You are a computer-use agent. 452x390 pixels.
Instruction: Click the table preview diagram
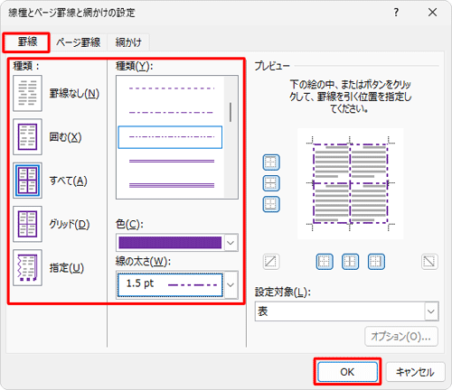point(350,183)
